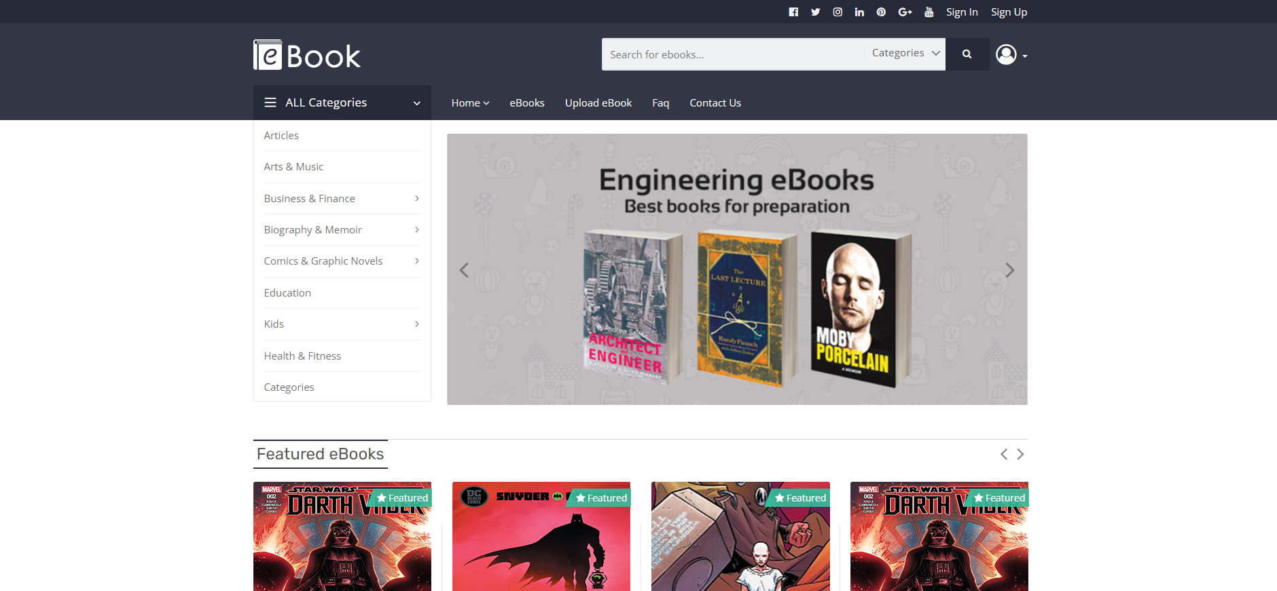Open Contact Us in navigation
The width and height of the screenshot is (1277, 591).
(715, 103)
